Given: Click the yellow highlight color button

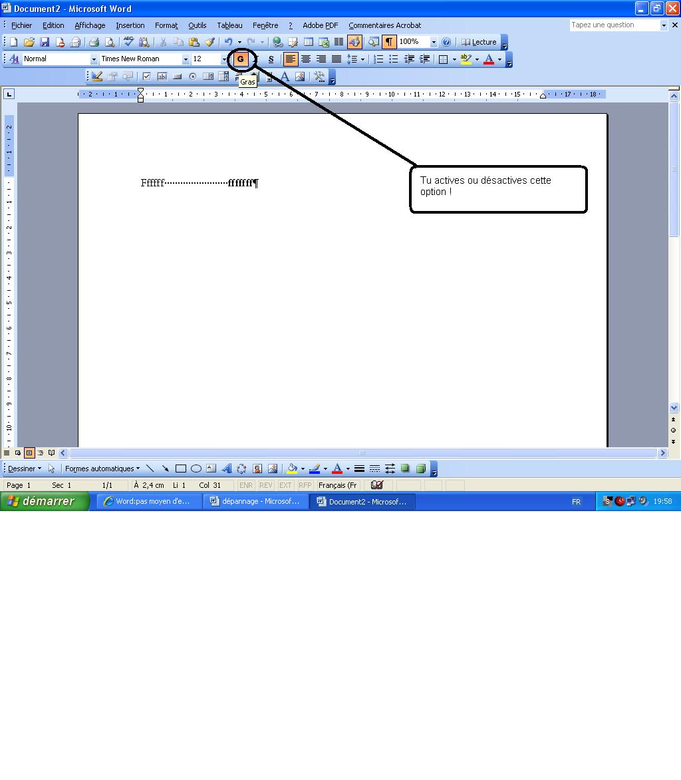Looking at the screenshot, I should click(466, 59).
